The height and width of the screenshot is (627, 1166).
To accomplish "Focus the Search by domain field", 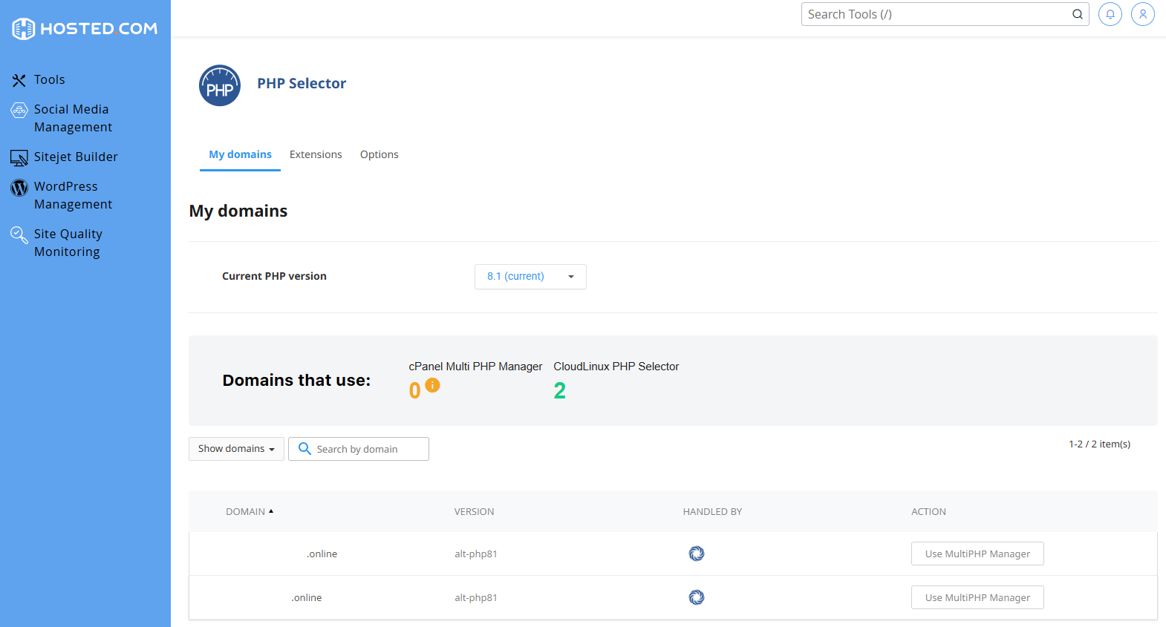I will pos(359,449).
